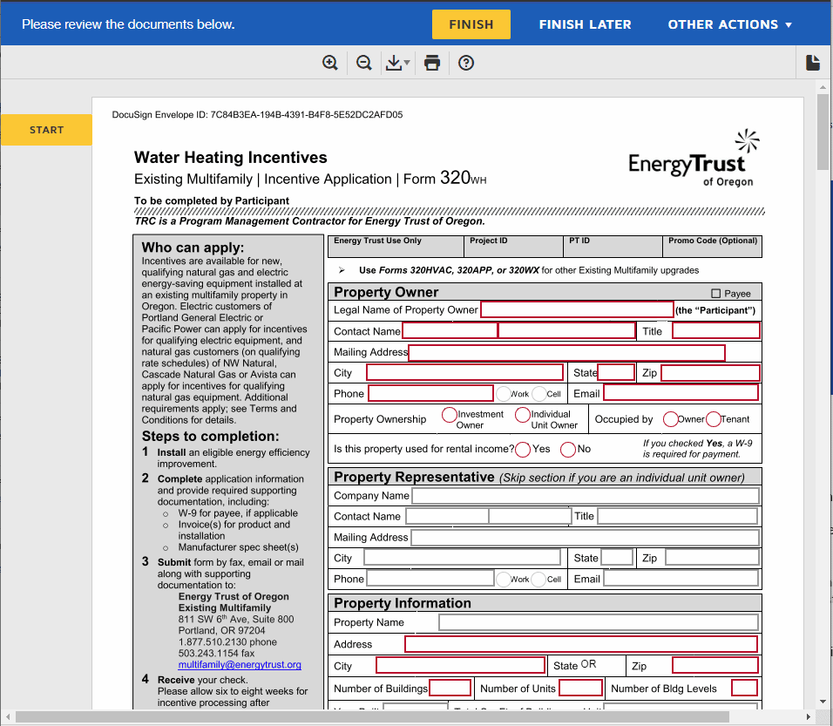Click the vertical scrollbar thumb
The image size is (833, 726).
tap(823, 132)
